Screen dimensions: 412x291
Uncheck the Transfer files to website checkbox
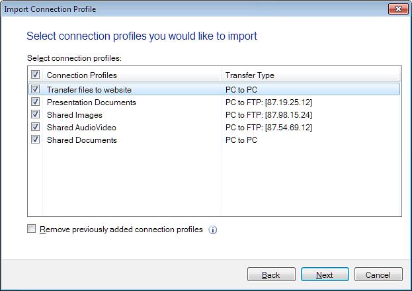click(x=35, y=89)
